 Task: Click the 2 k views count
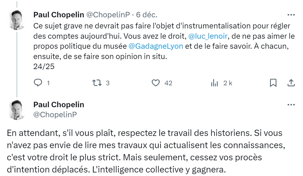[228, 83]
